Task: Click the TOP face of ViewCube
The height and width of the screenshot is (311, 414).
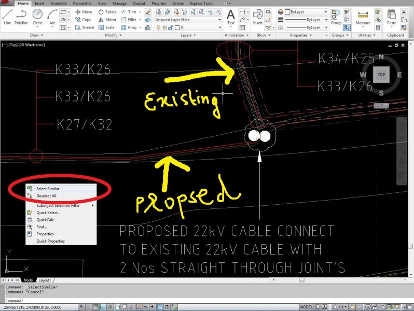Action: click(x=381, y=75)
